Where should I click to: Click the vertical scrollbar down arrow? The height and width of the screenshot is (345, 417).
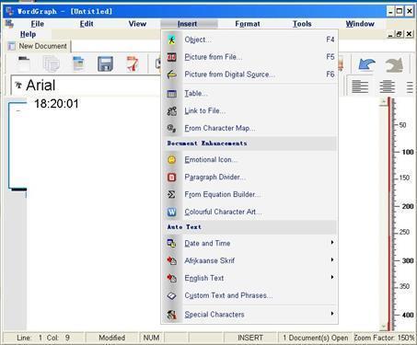[383, 327]
